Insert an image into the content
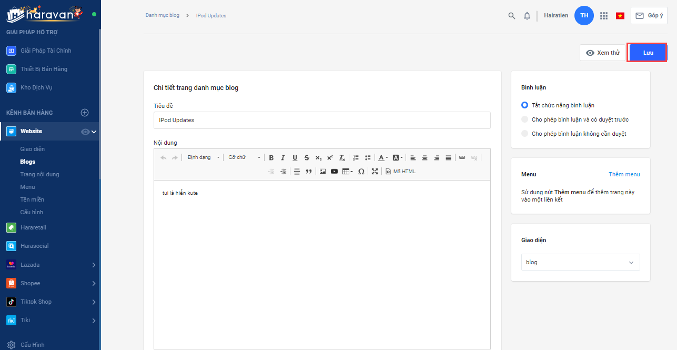 pyautogui.click(x=322, y=172)
